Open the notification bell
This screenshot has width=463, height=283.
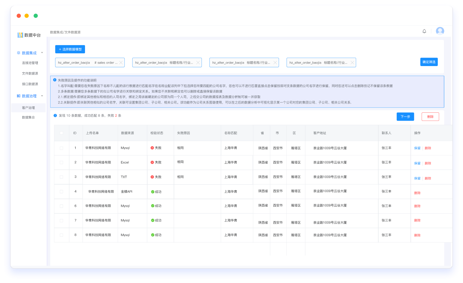[424, 31]
